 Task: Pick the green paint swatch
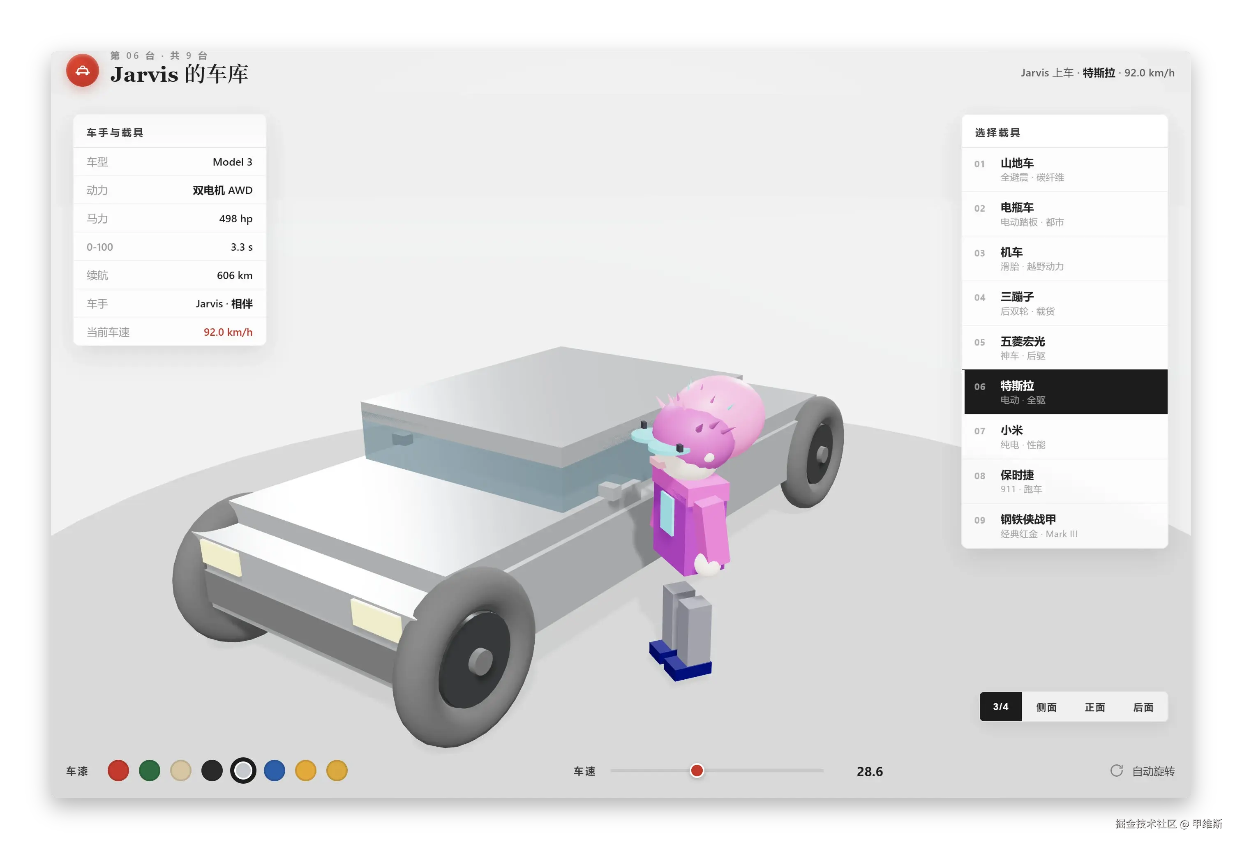[x=150, y=771]
